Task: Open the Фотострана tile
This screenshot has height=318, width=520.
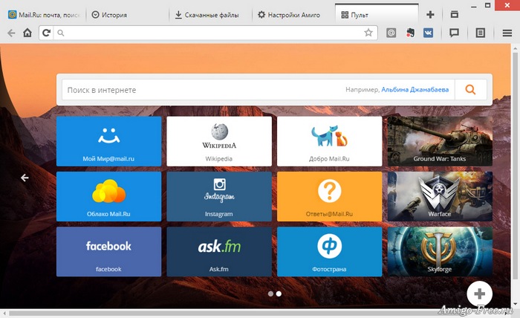Action: (x=329, y=252)
